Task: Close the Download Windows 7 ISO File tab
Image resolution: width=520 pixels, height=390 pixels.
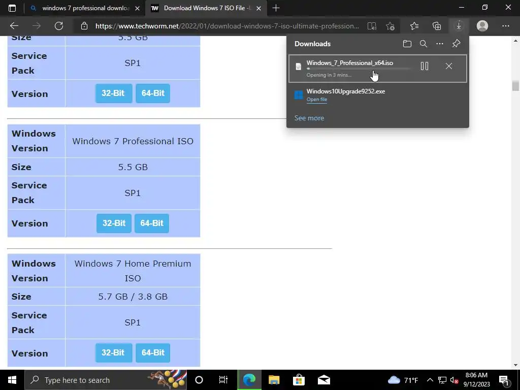Action: pyautogui.click(x=258, y=8)
